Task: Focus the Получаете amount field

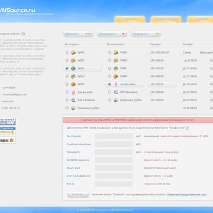Action: [114, 152]
